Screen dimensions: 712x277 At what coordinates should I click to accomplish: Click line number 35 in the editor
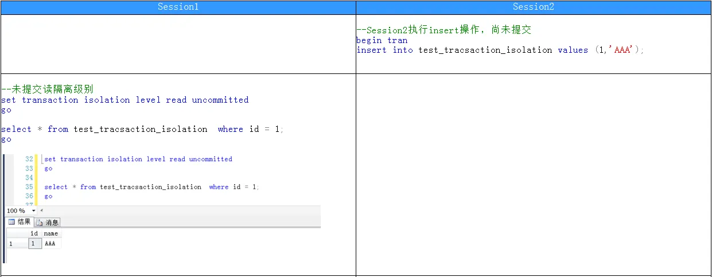point(29,187)
